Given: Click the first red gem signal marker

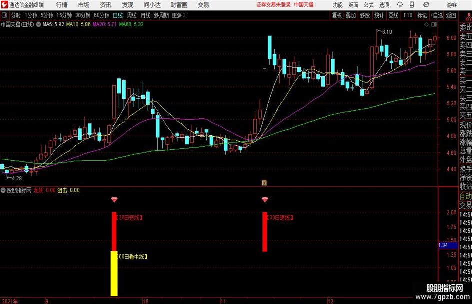Looking at the screenshot, I should (114, 199).
